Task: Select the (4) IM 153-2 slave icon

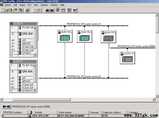Action: tap(65, 36)
